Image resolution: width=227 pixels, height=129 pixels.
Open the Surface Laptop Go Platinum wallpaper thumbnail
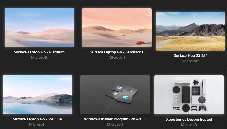pyautogui.click(x=39, y=27)
